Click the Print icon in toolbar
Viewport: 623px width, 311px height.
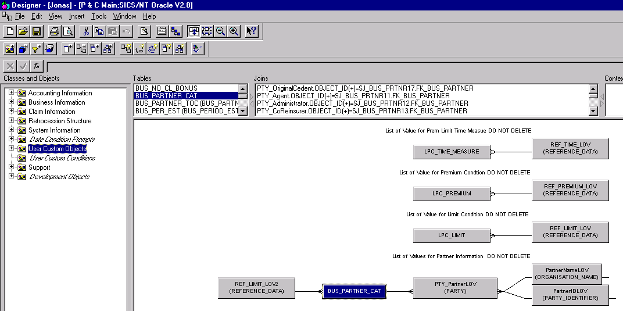click(x=54, y=31)
